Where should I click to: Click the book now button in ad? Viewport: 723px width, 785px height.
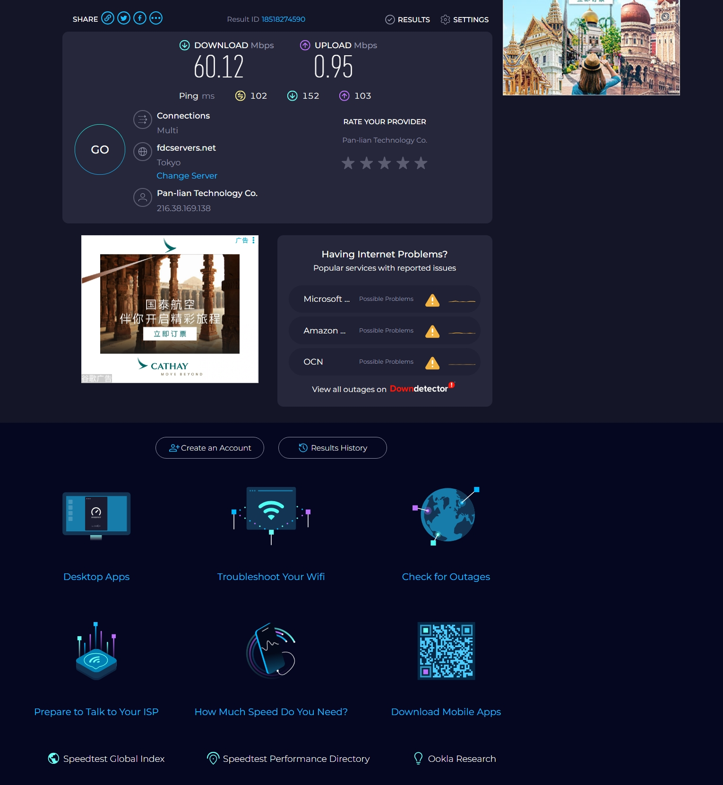tap(170, 334)
